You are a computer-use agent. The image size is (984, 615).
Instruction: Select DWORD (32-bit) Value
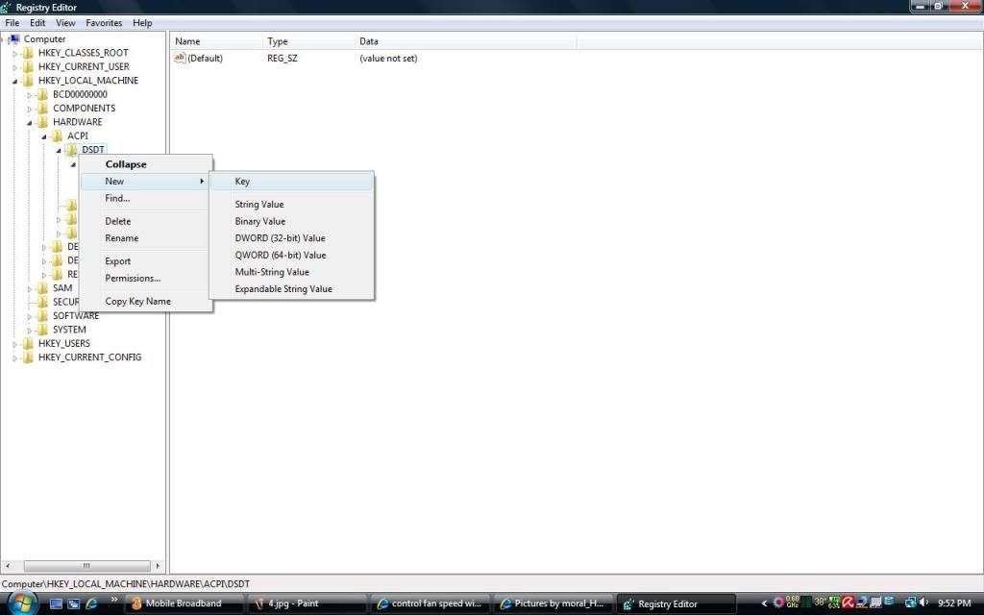click(292, 238)
